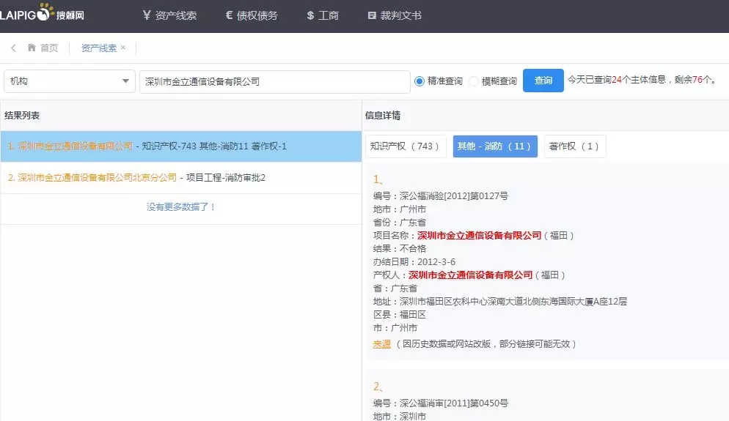
Task: Select result 深圳市金立通信设备有限公司 row
Action: 181,146
